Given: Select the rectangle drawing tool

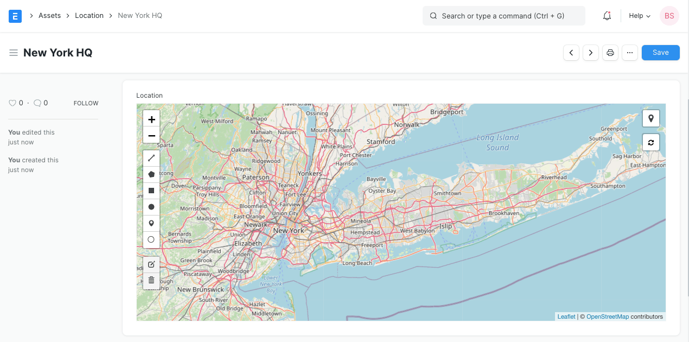Looking at the screenshot, I should pyautogui.click(x=151, y=191).
